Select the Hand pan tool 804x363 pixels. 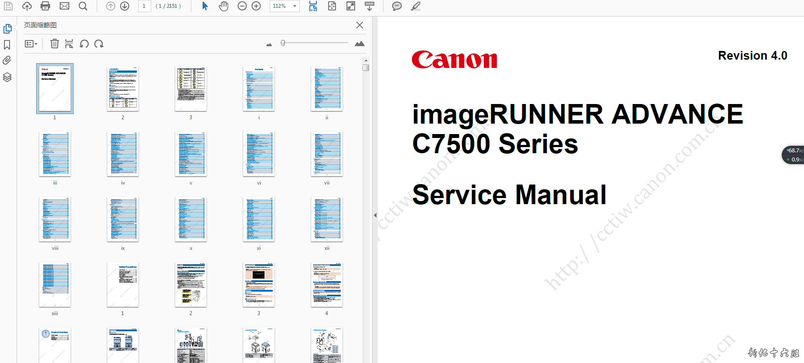[x=224, y=6]
